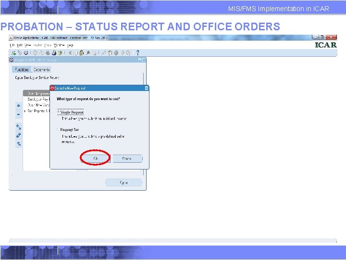Open the Folder menu
Viewport: 346px width, 260px height.
point(37,45)
